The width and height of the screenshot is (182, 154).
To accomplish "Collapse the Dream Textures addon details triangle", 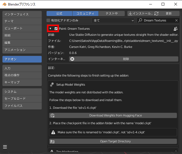I will [50, 29].
